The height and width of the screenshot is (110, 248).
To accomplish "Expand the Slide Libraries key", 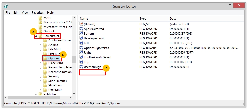I will 41,81.
